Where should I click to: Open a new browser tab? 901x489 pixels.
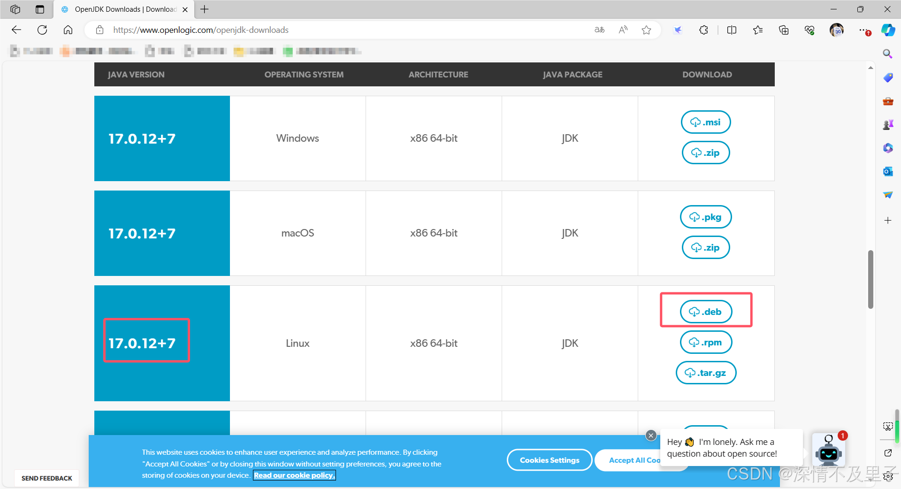point(205,9)
